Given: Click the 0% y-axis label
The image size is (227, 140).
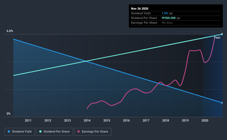Looking at the screenshot, I should point(9,114).
